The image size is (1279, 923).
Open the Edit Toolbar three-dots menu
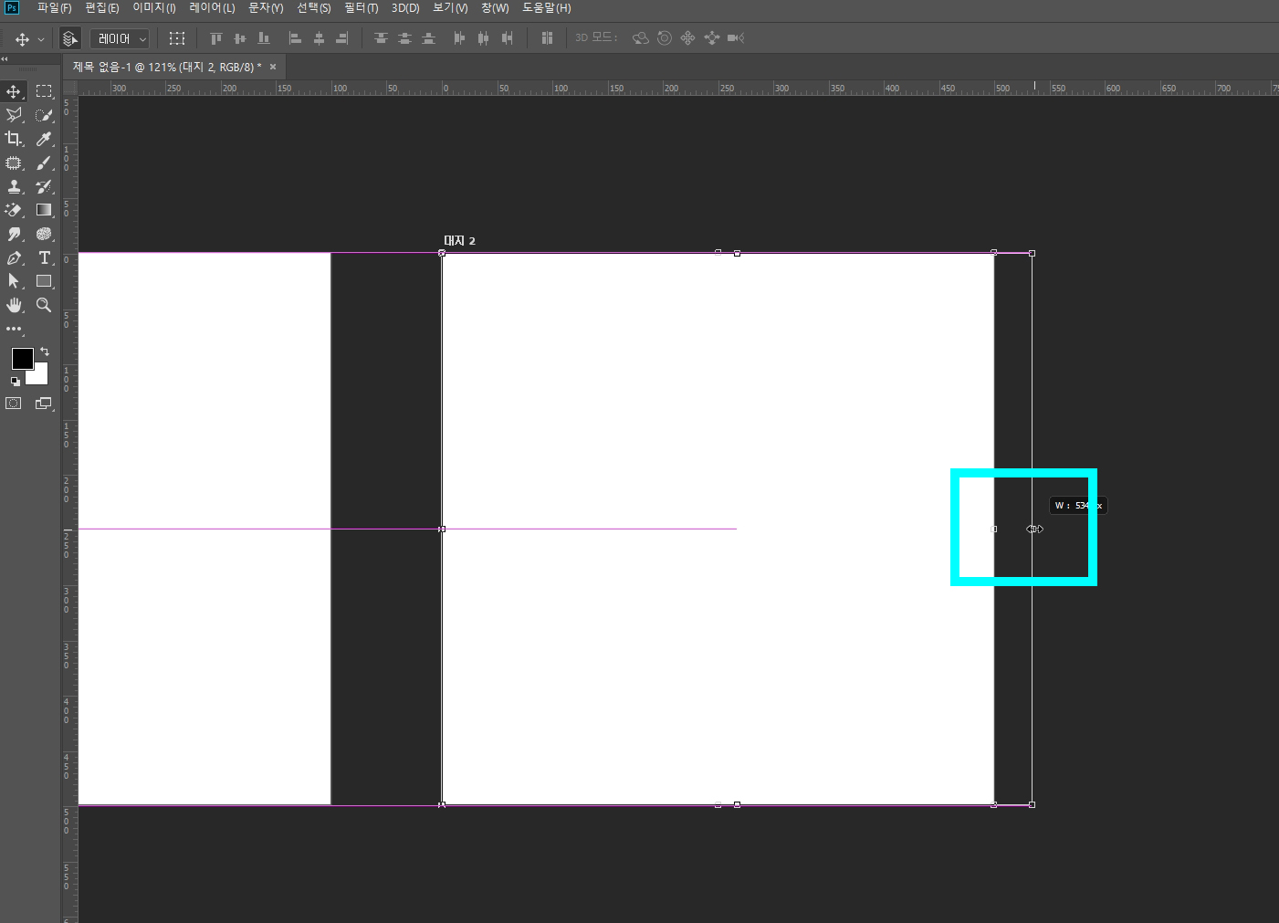tap(14, 329)
